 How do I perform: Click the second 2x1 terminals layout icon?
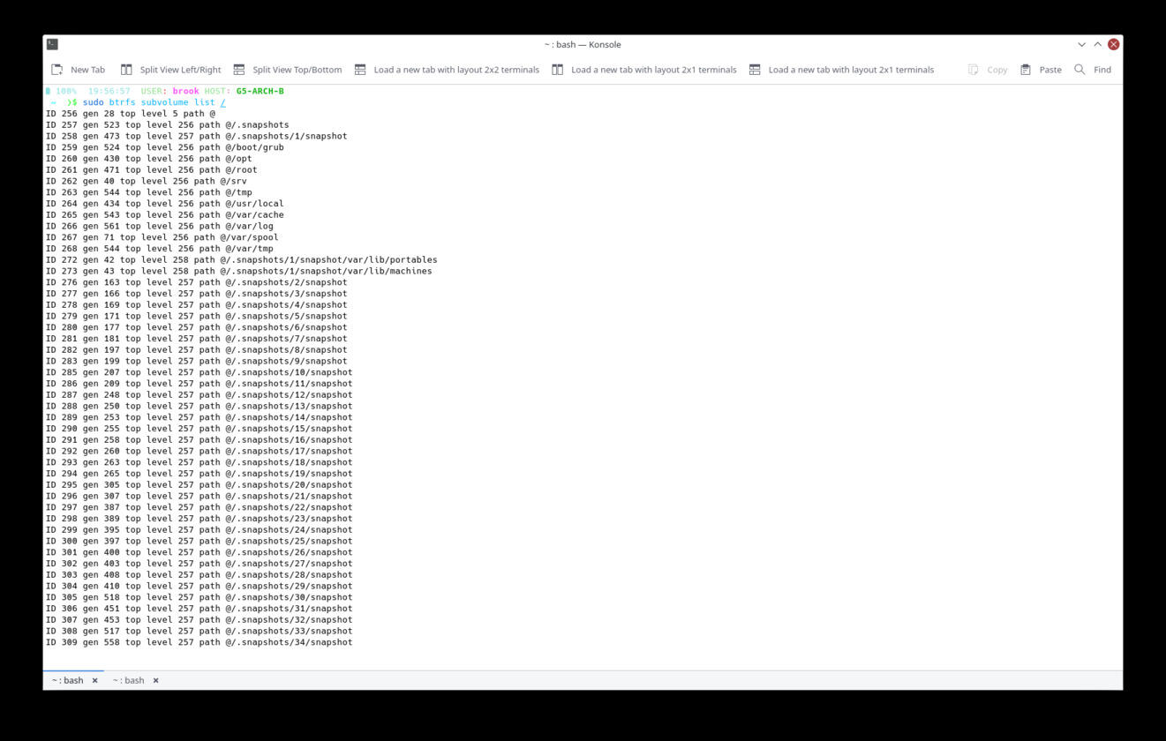(x=755, y=70)
